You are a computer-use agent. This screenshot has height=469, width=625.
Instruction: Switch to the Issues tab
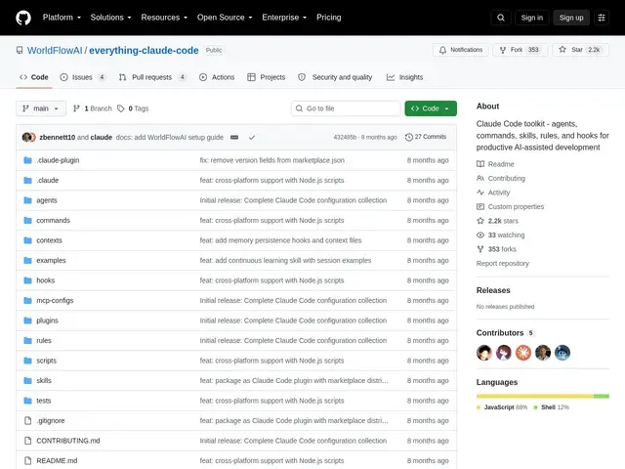83,77
